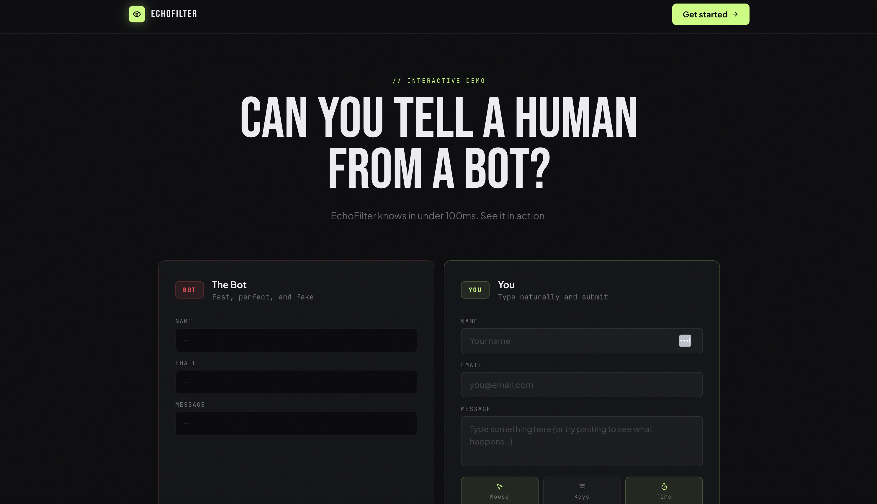The width and height of the screenshot is (877, 504).
Task: Click the Time stopwatch icon
Action: click(x=664, y=487)
